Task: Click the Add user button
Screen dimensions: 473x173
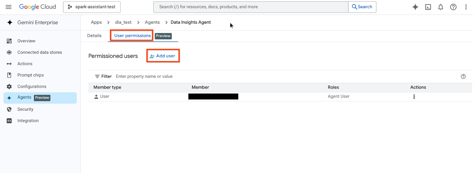Action: pos(163,56)
